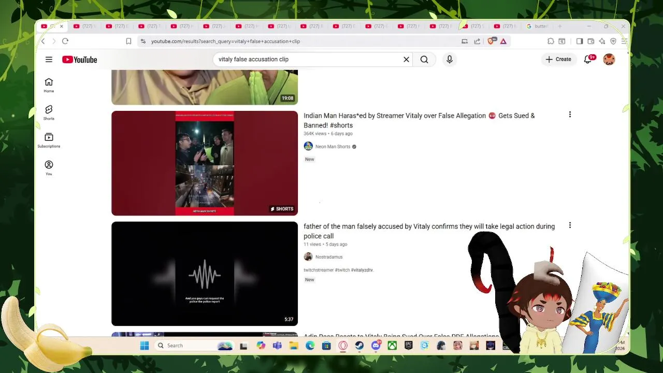Open the account avatar menu
The image size is (663, 373).
(x=609, y=60)
